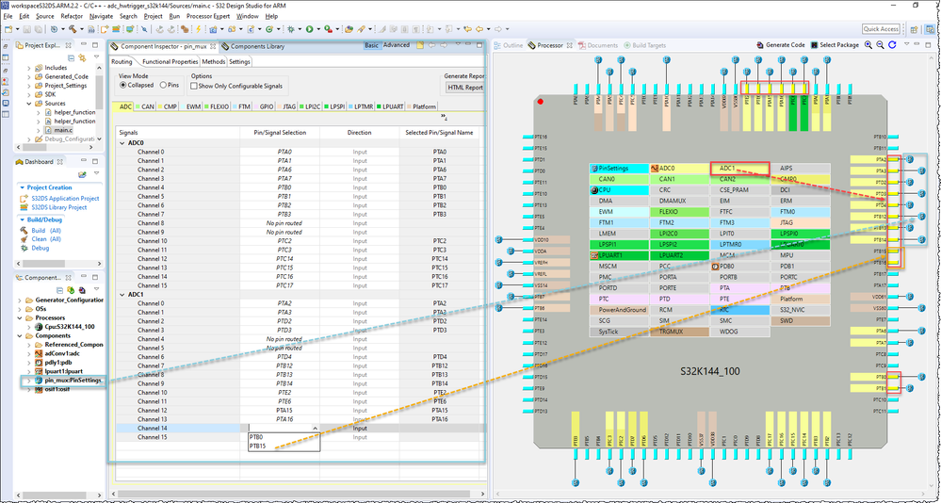Click Generate Code button

pyautogui.click(x=780, y=45)
